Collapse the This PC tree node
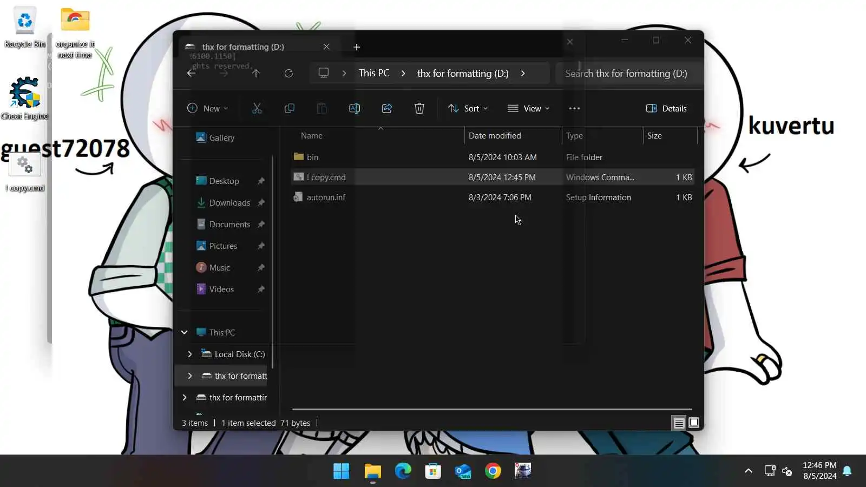This screenshot has height=487, width=866. 185,332
